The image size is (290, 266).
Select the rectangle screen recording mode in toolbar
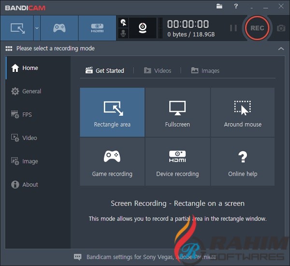click(17, 28)
